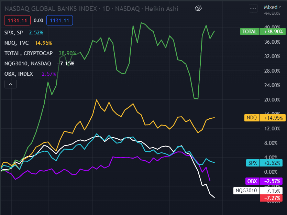The width and height of the screenshot is (287, 215).
Task: Click green TOTAL +38.90% axis label
Action: pos(262,32)
